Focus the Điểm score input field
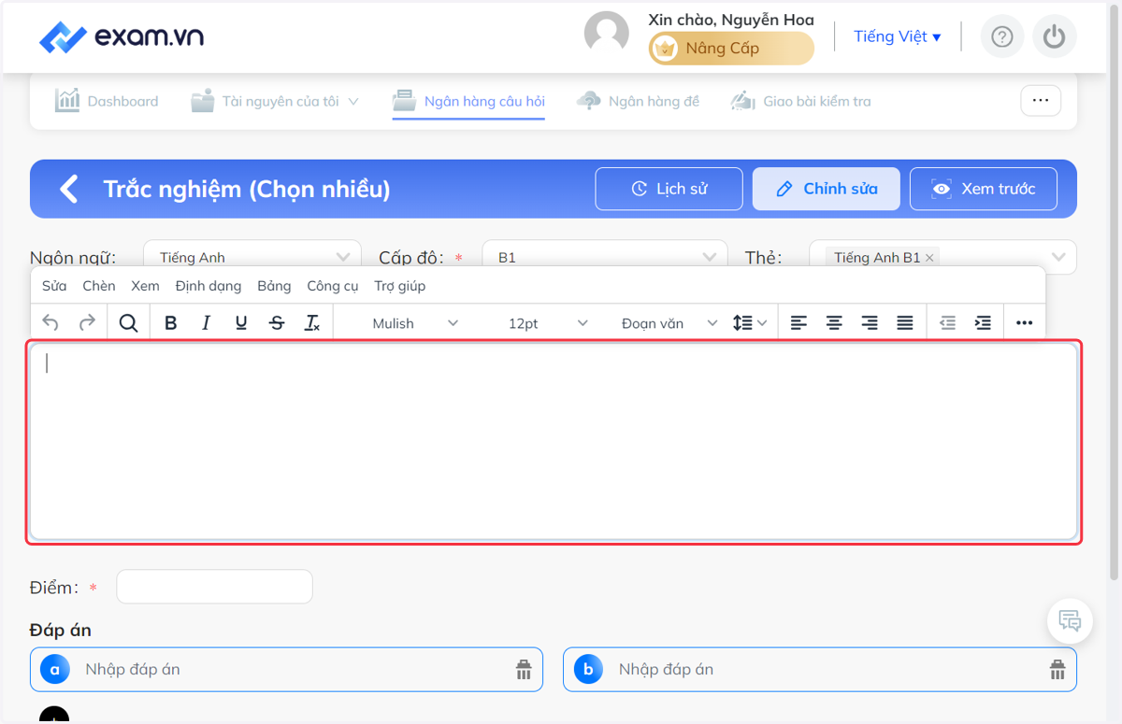 214,587
